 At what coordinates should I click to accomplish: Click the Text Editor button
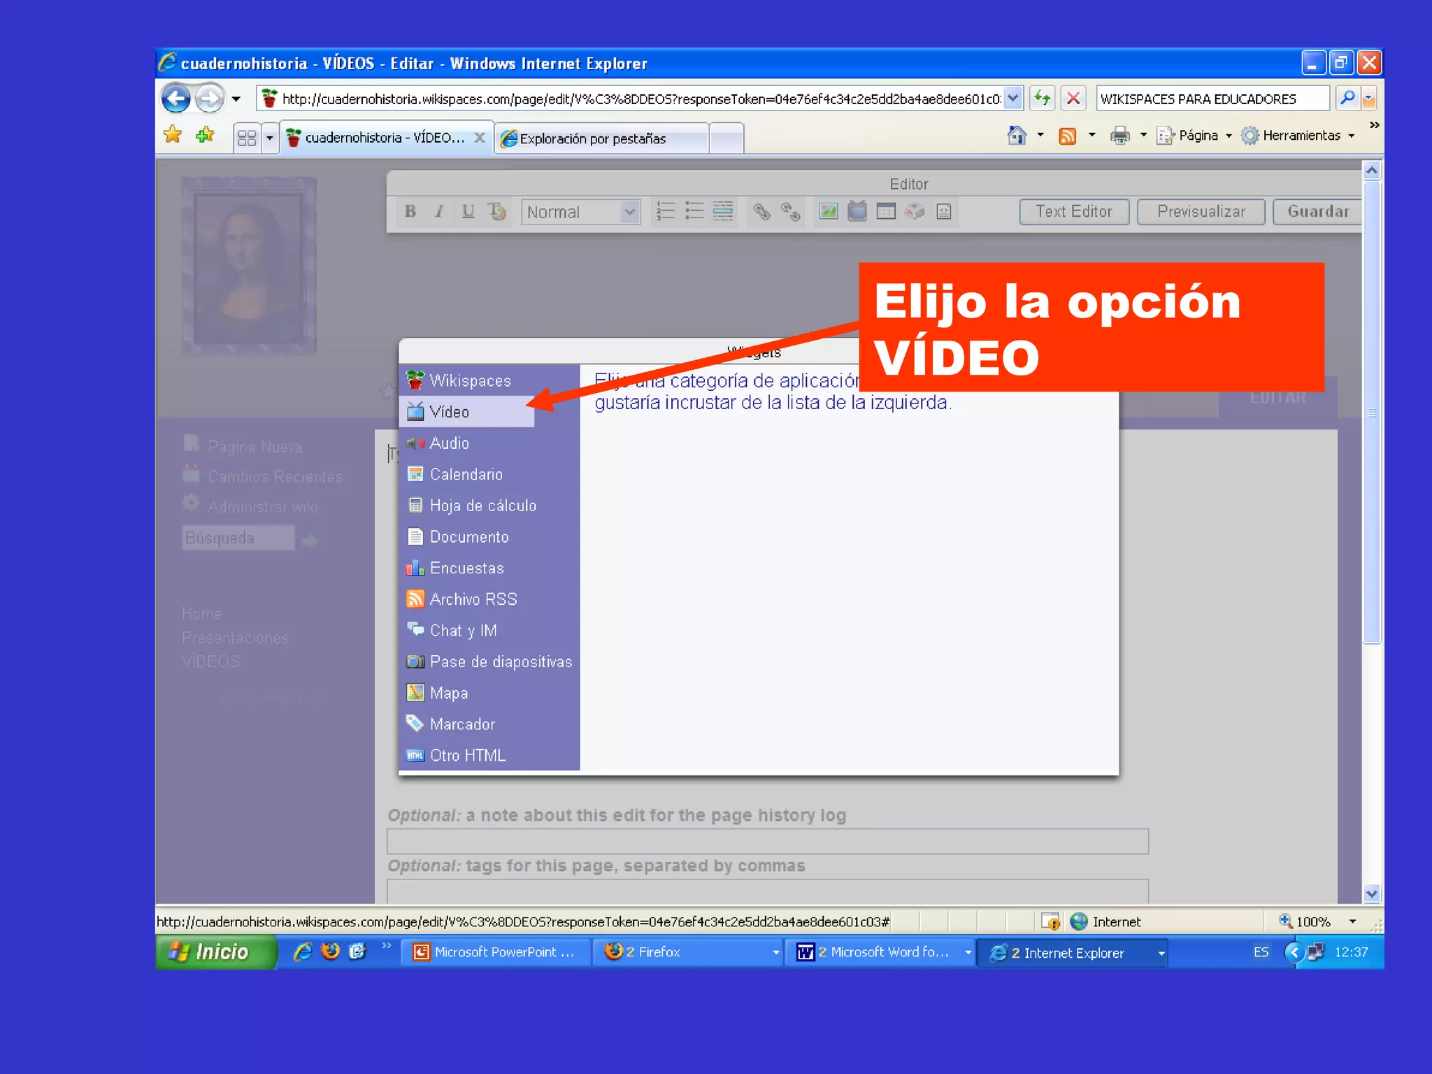pyautogui.click(x=1074, y=211)
